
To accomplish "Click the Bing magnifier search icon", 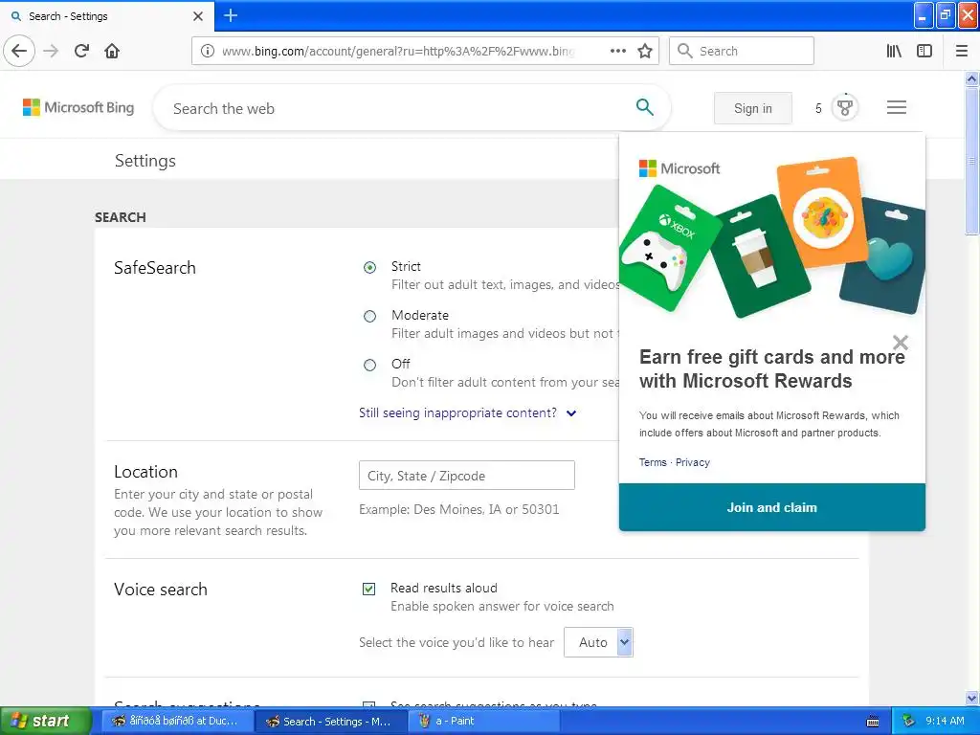I will (644, 107).
